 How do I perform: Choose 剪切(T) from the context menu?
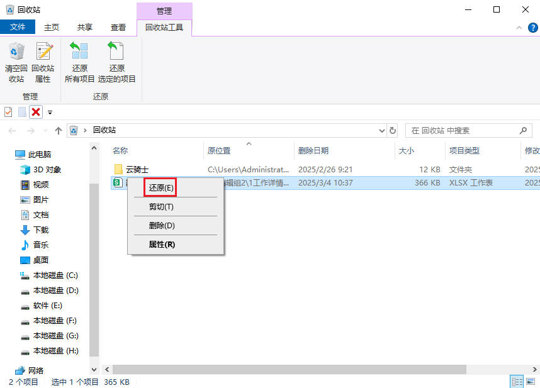(176, 207)
